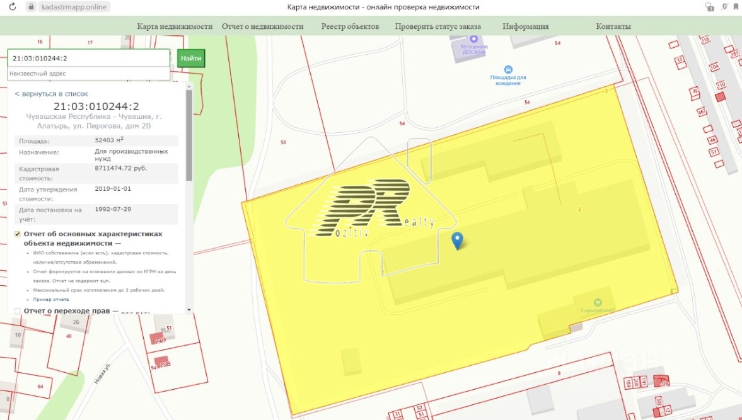Click the kadastrmapp.online address bar

coord(74,7)
